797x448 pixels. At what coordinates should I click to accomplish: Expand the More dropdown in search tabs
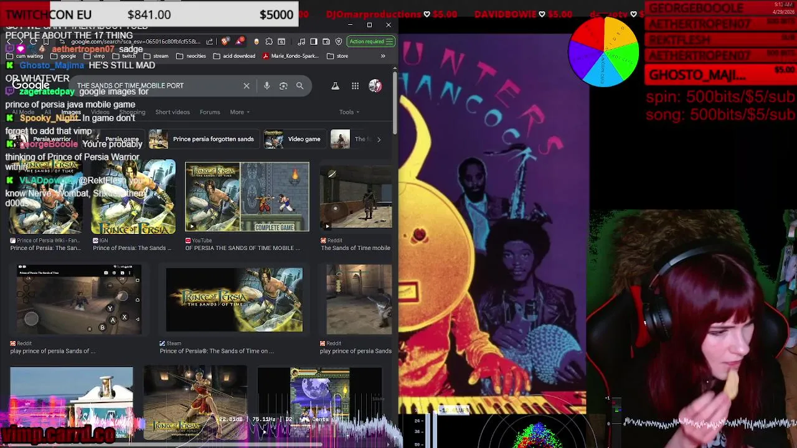pyautogui.click(x=240, y=112)
